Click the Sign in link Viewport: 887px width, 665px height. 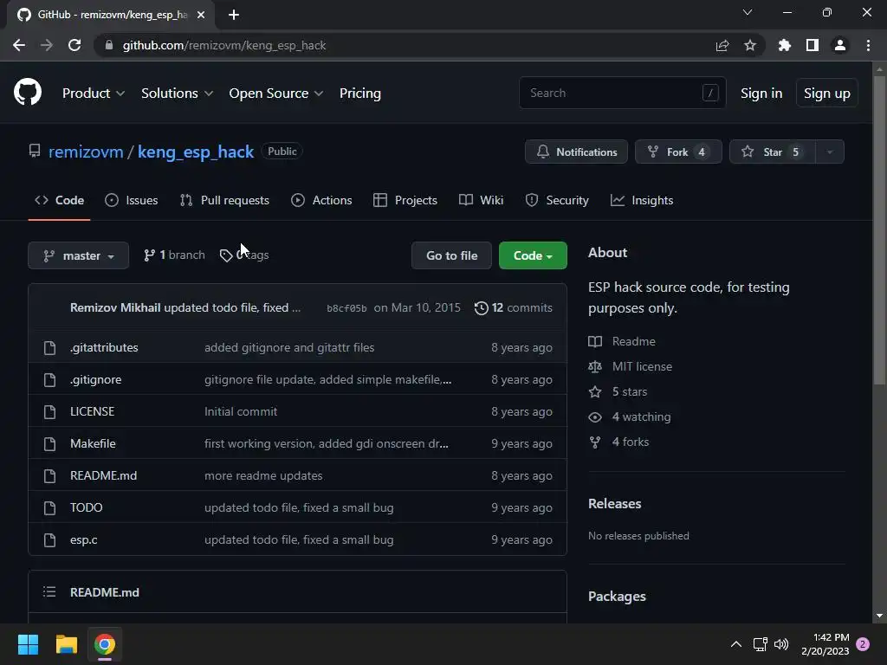pos(761,94)
